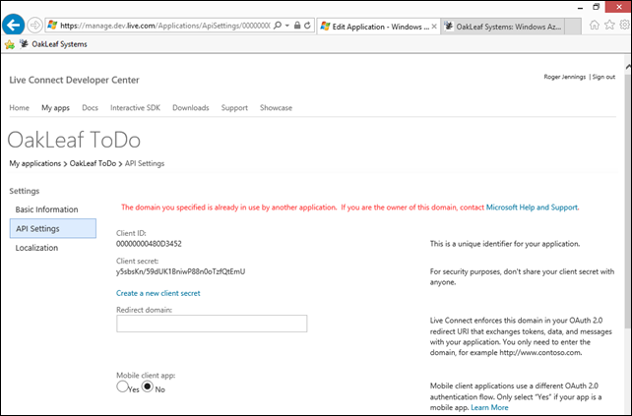This screenshot has width=632, height=416.
Task: Click the add-to-favorites-bar star icon
Action: (10, 44)
